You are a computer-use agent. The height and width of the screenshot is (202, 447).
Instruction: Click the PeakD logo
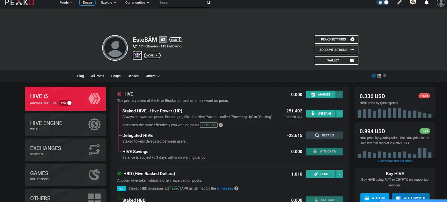pos(20,2)
